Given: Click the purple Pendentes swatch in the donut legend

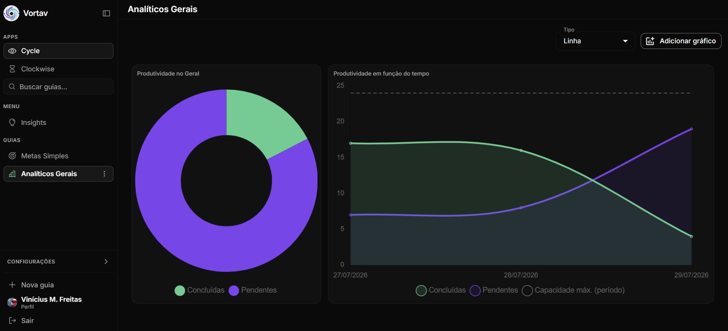Looking at the screenshot, I should point(234,290).
